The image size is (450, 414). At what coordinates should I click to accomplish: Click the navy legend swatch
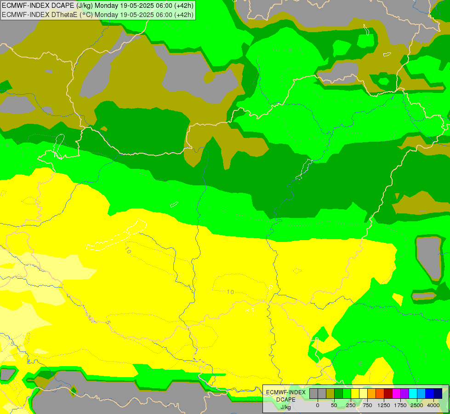click(x=438, y=394)
